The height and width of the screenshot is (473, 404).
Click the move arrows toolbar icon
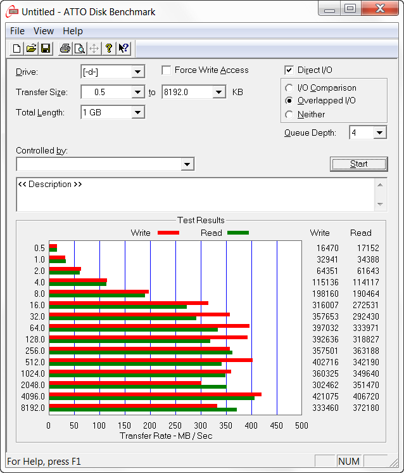[x=94, y=48]
